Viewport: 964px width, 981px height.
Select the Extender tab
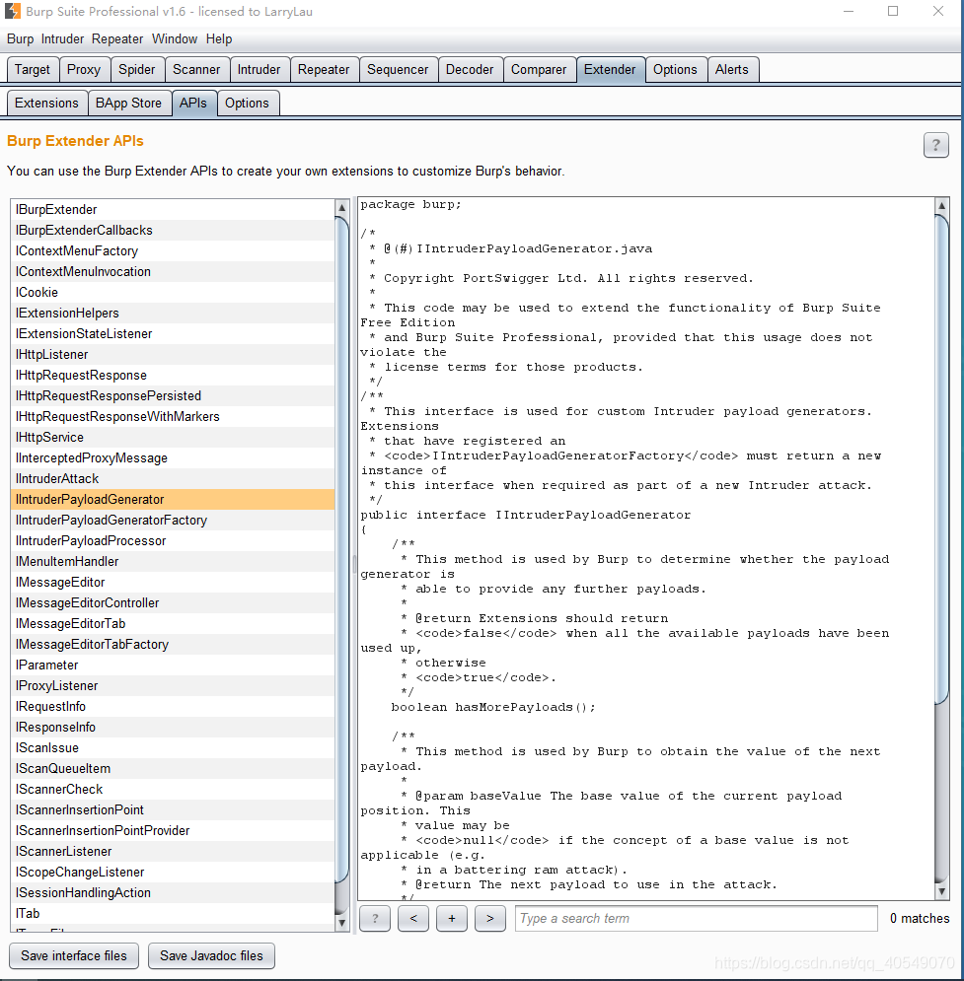pos(611,69)
